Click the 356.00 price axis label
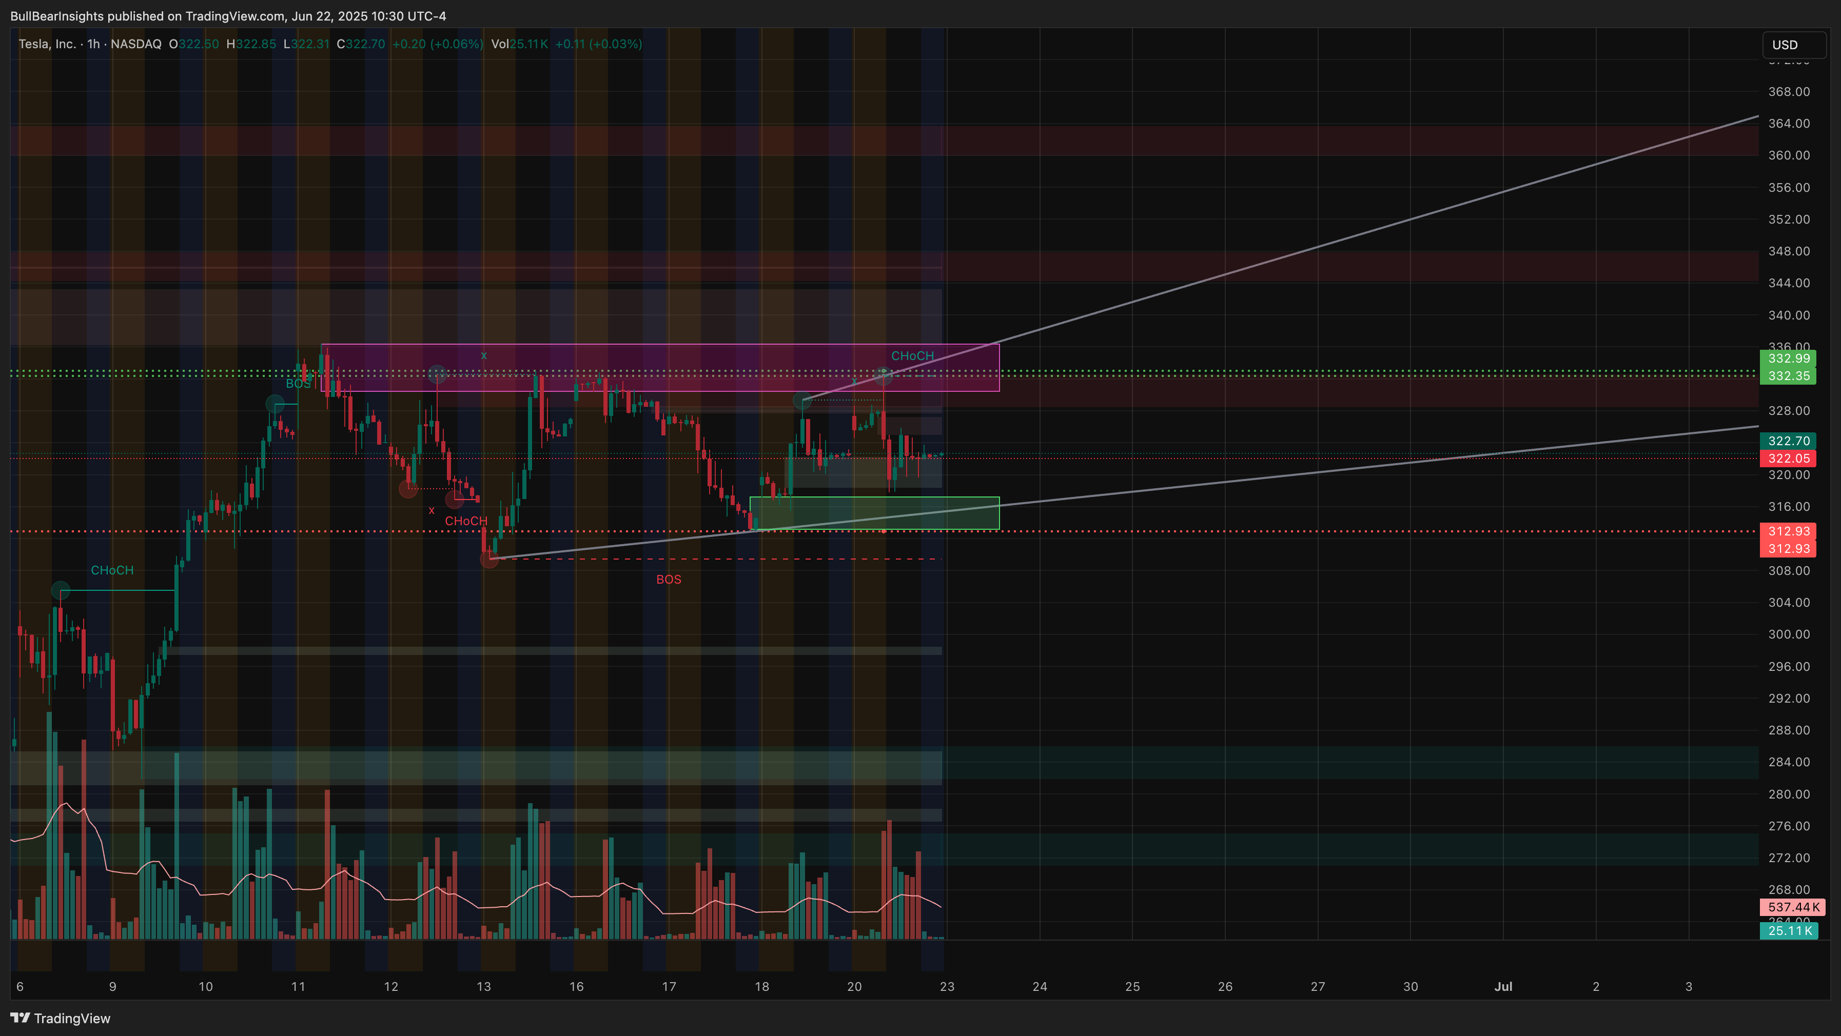This screenshot has width=1841, height=1036. [x=1790, y=187]
